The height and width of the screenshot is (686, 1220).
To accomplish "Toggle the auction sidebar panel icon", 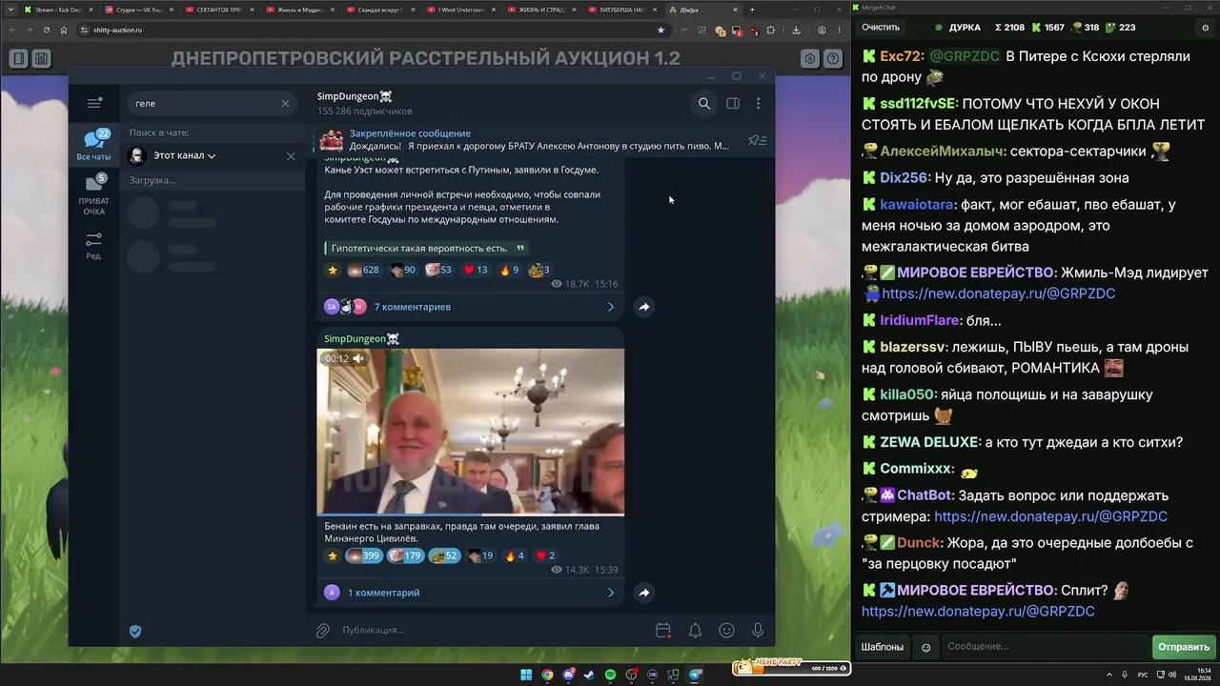I will (18, 59).
